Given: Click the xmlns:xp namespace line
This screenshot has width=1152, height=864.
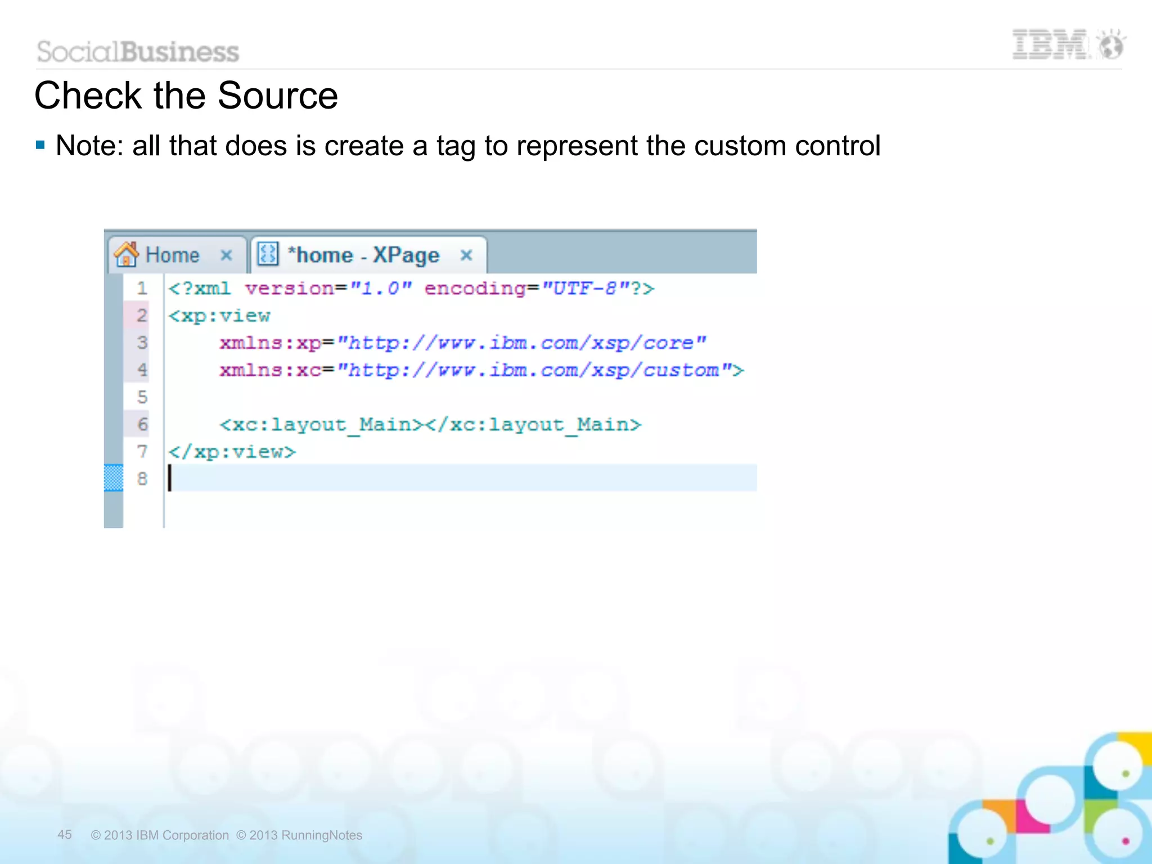Looking at the screenshot, I should [462, 343].
